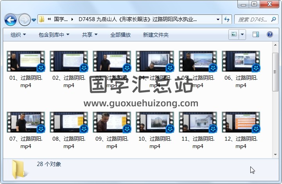Screen dimensions: 282x184
Task: Open the 组织 menu
Action: [18, 34]
